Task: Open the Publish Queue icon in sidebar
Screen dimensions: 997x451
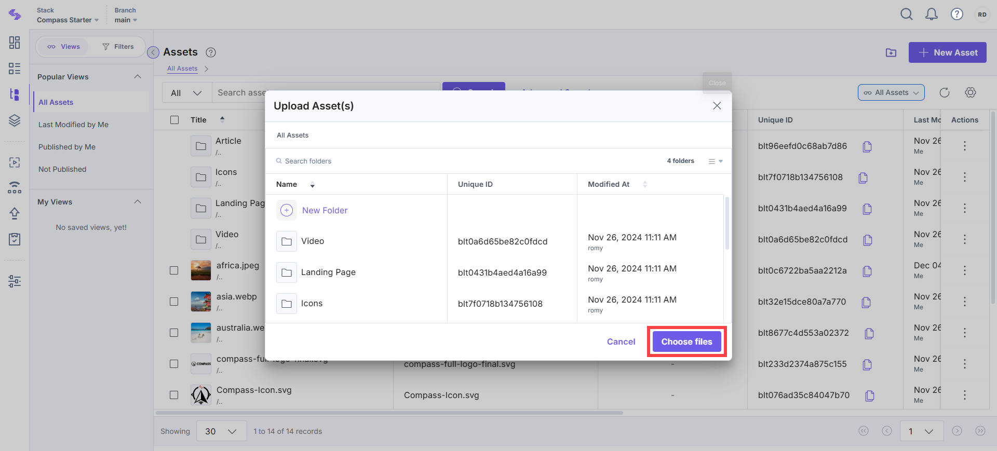Action: coord(15,162)
